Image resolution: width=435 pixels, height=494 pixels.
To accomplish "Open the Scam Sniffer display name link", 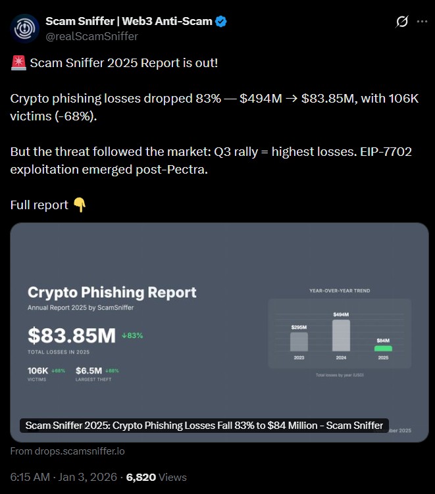I will coord(128,22).
